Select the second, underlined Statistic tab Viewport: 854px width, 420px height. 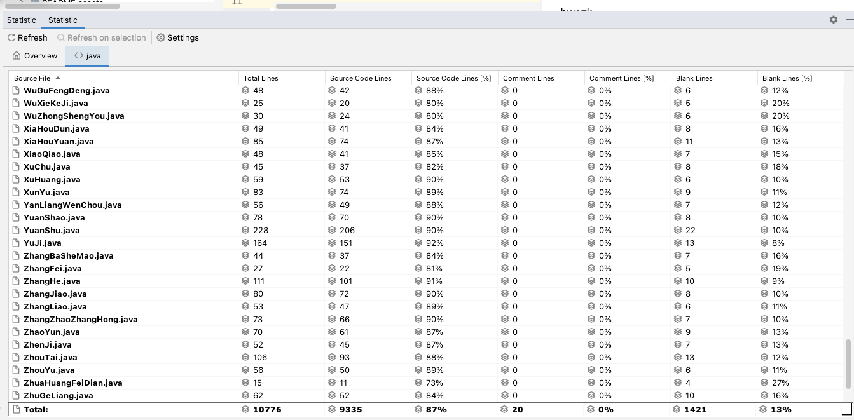tap(62, 20)
